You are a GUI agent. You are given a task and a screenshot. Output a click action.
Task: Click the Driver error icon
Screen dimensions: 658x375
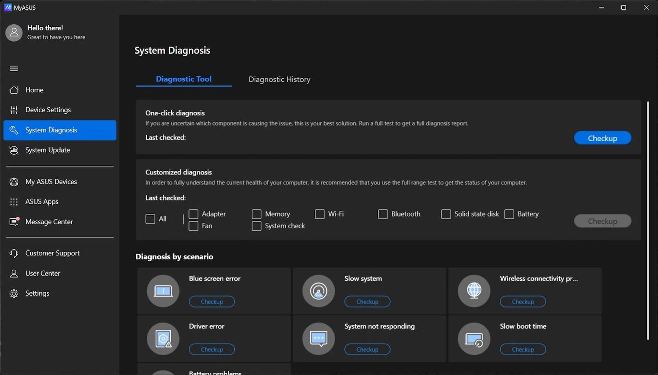[163, 339]
